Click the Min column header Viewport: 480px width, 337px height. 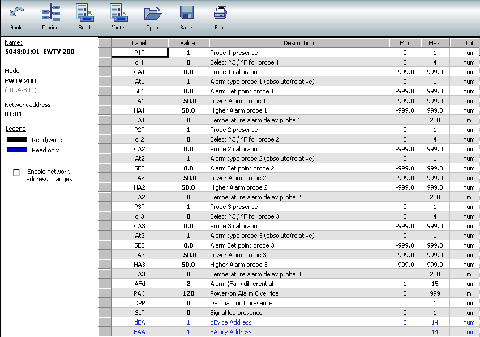(x=405, y=43)
